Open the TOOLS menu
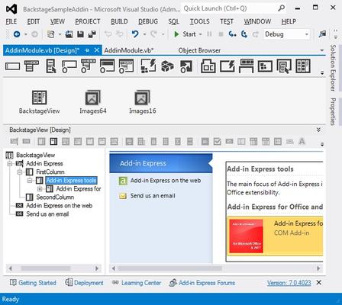 coord(200,21)
